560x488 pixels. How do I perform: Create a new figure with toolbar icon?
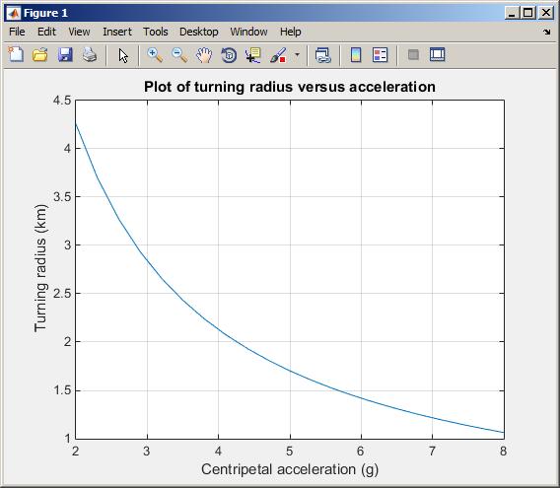click(16, 55)
